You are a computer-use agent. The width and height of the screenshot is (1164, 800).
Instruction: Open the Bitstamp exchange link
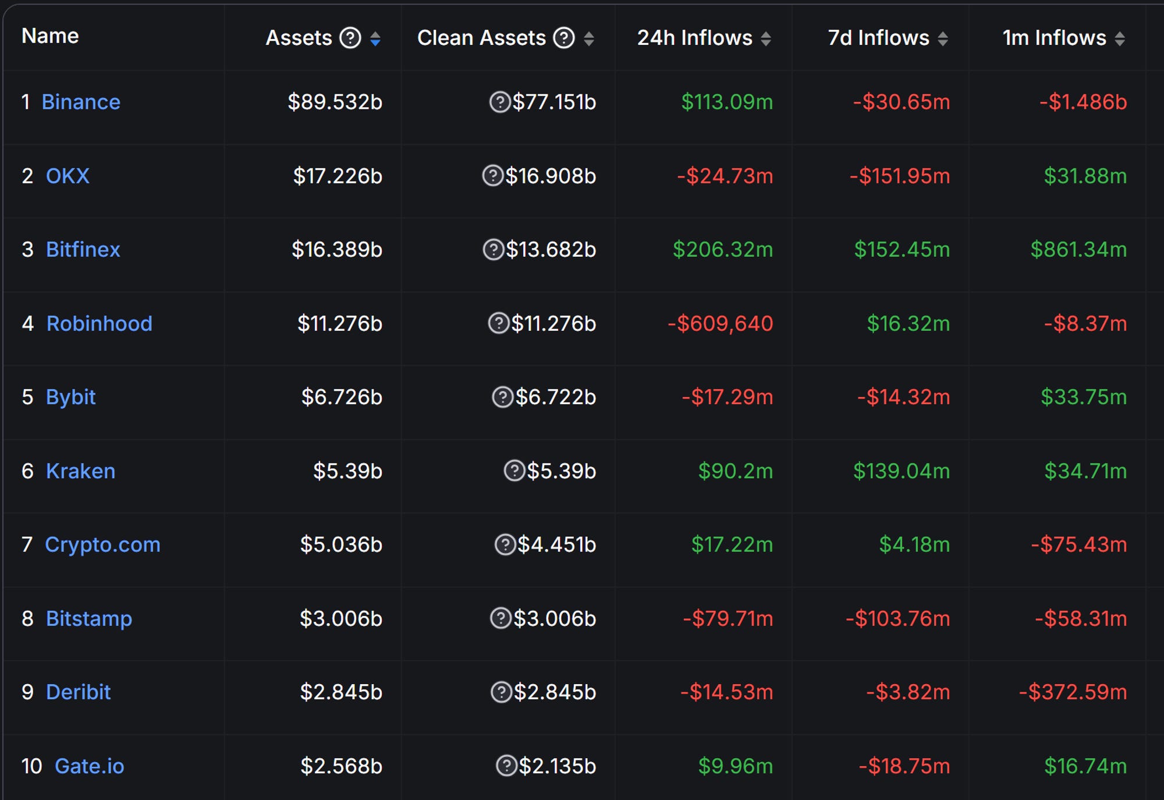pos(88,618)
